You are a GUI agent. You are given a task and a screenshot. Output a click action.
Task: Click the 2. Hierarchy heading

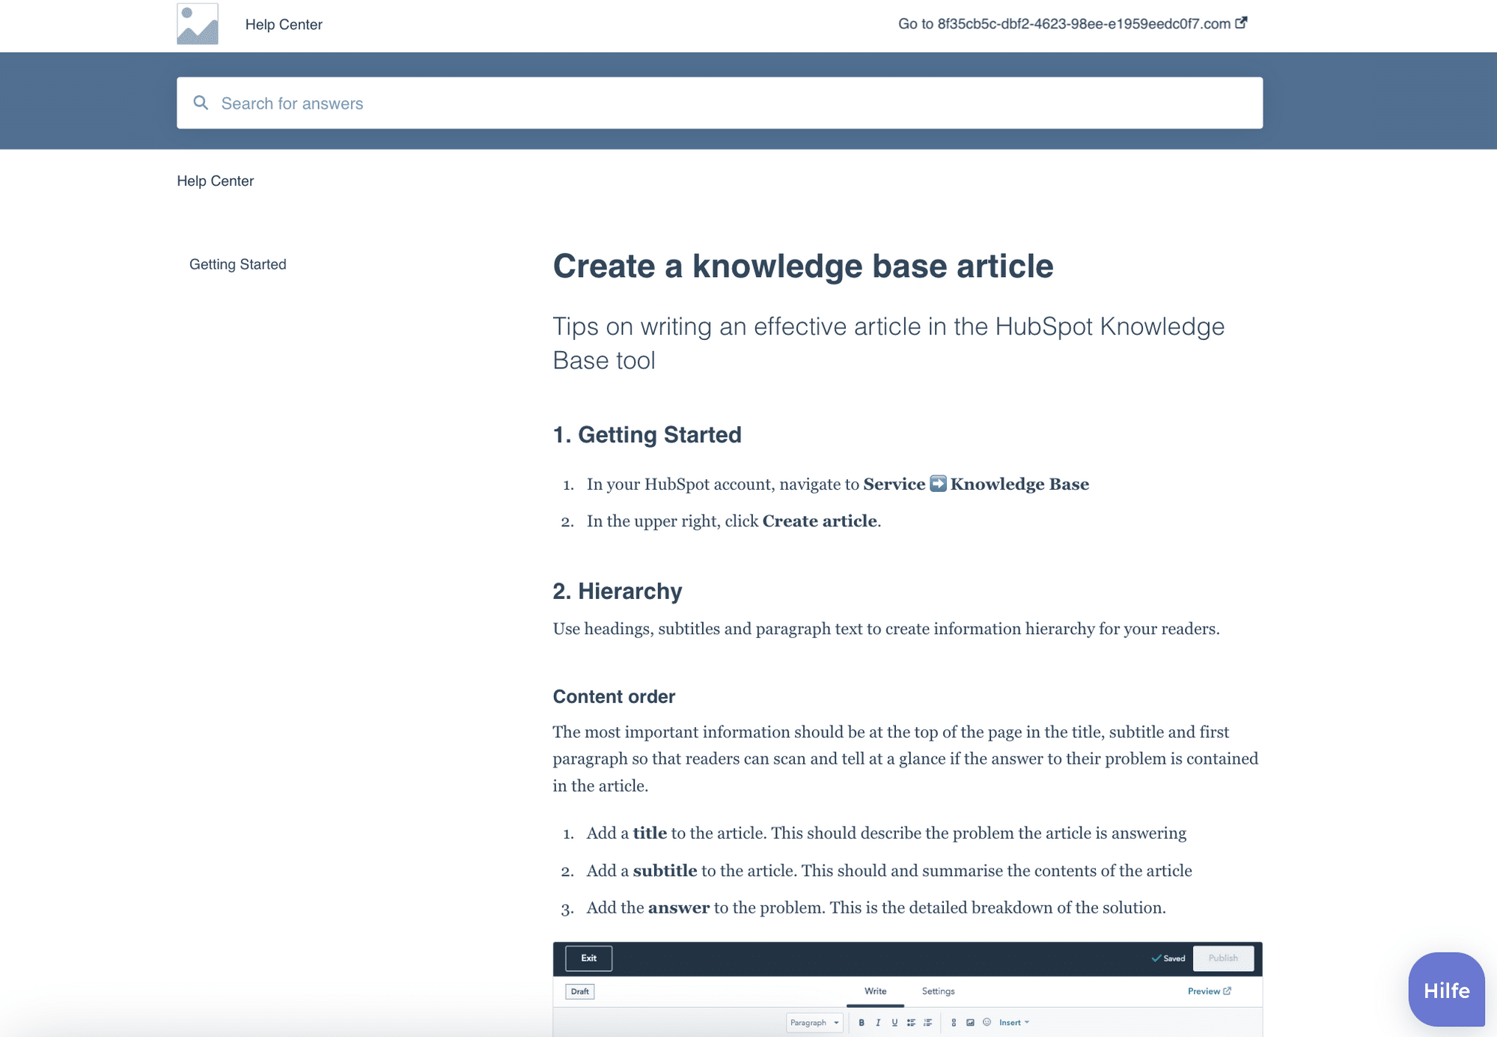(x=618, y=592)
